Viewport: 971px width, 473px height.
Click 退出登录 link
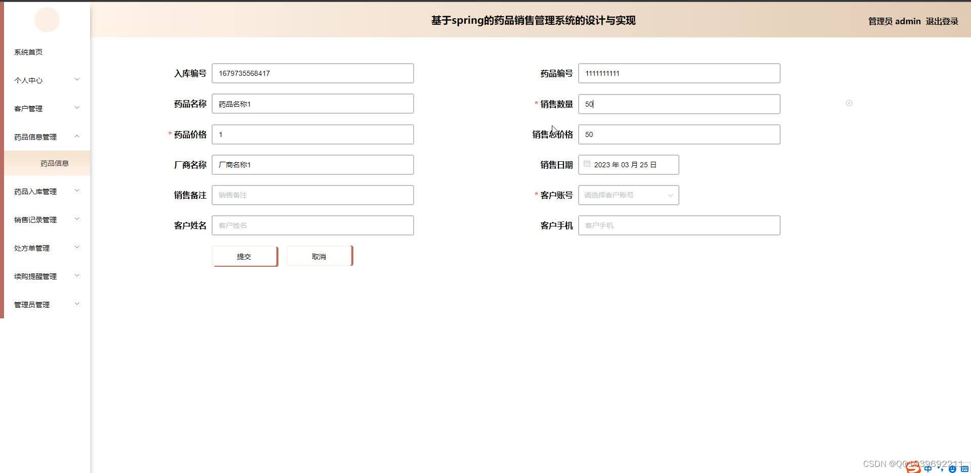coord(942,21)
